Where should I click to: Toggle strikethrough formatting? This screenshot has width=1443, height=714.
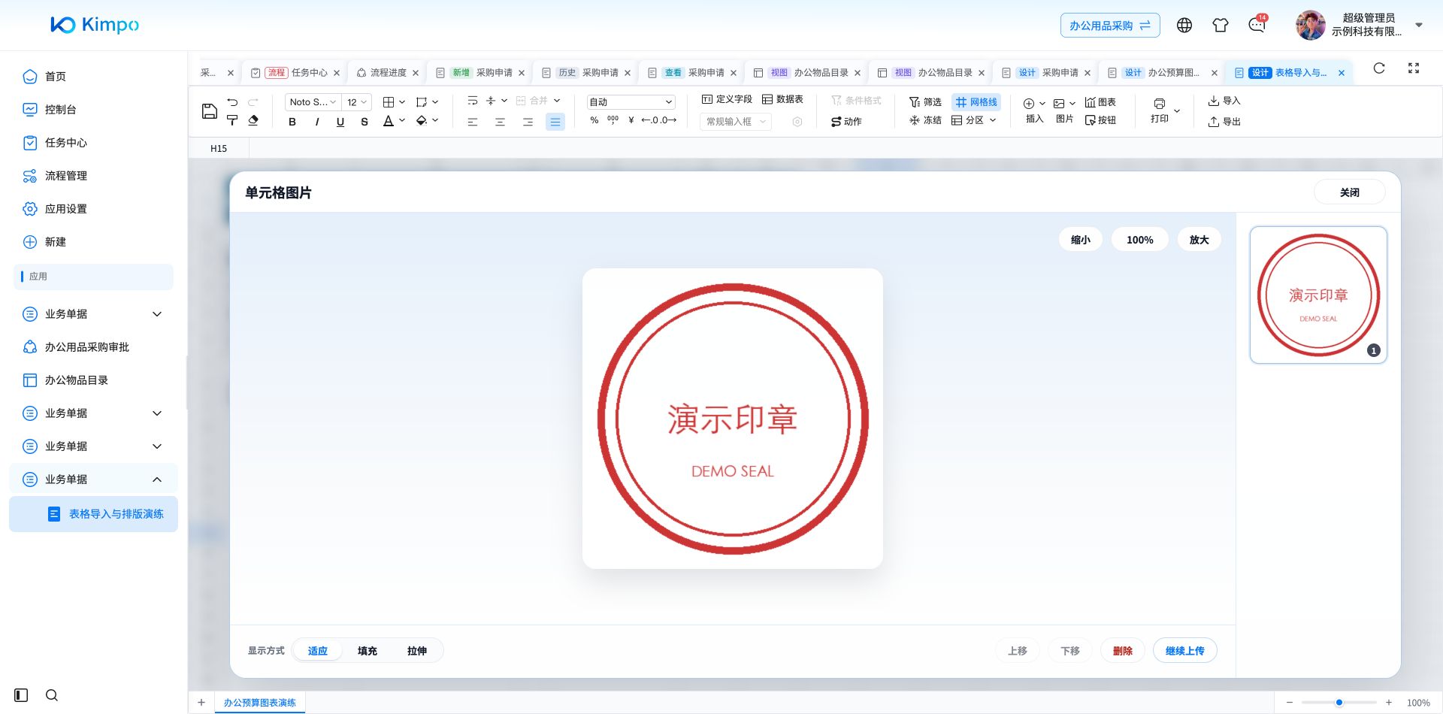(365, 122)
